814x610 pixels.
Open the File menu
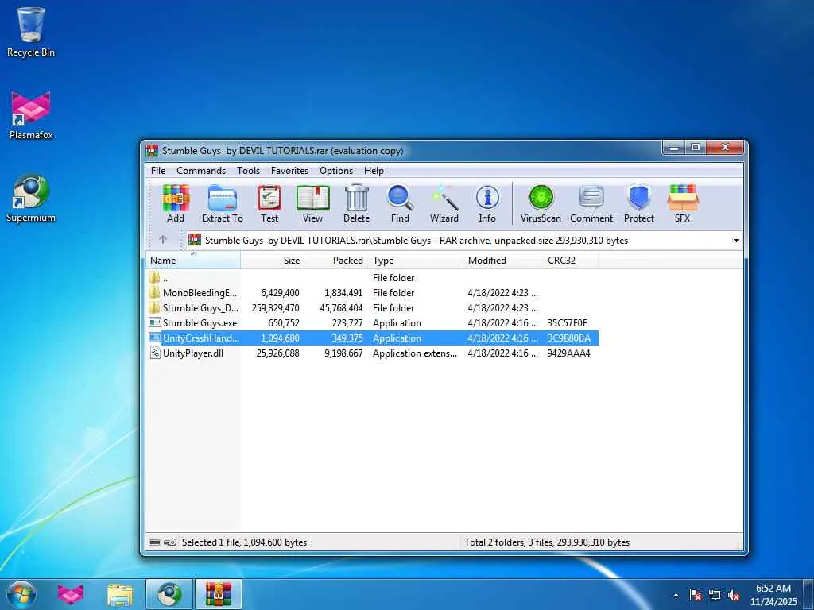pyautogui.click(x=158, y=171)
